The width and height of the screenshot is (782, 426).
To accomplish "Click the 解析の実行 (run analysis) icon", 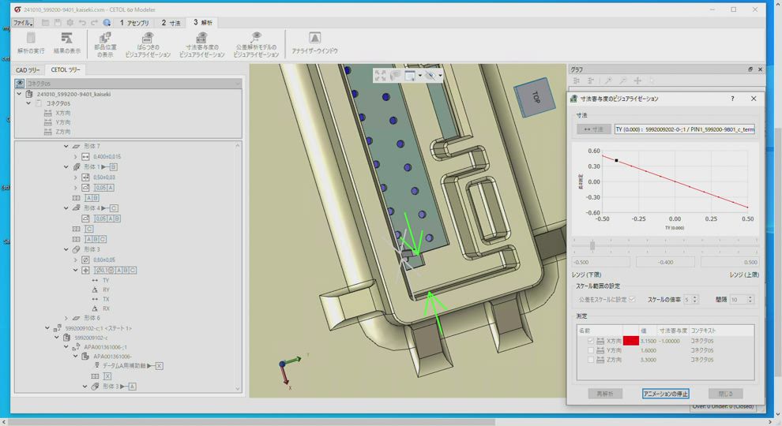I will pyautogui.click(x=31, y=39).
